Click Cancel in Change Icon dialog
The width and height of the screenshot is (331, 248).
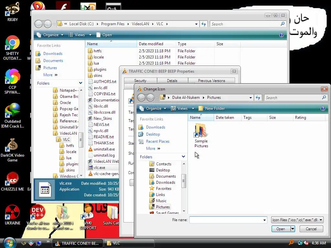[x=311, y=229]
